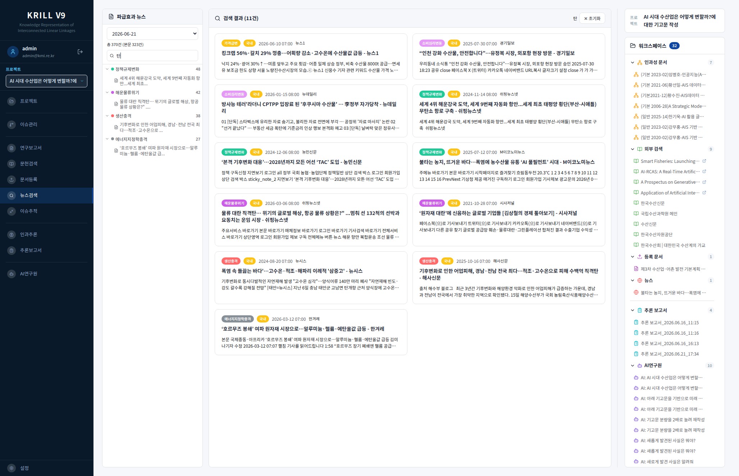Open article 폭염 속 들끓는 바다 - 뉴시스
Viewport: 739px width, 476px height.
[x=292, y=271]
